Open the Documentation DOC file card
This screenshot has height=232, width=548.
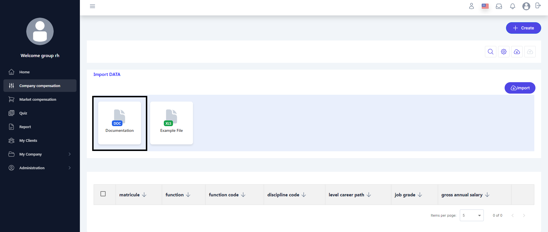(120, 123)
